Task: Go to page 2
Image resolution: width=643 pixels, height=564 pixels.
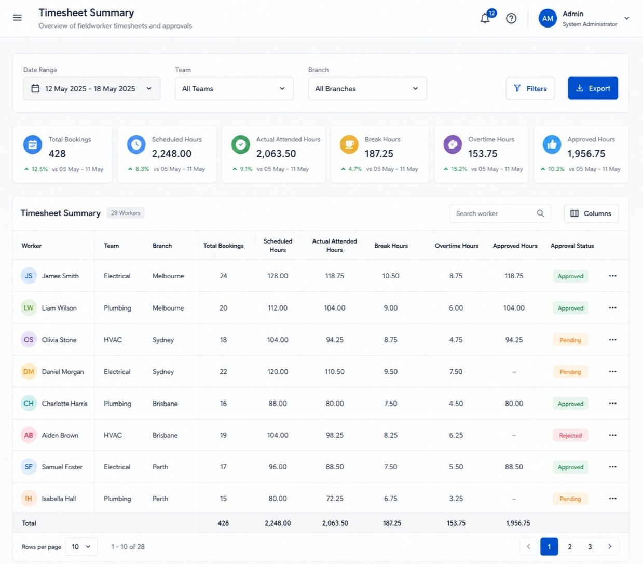Action: (x=569, y=546)
